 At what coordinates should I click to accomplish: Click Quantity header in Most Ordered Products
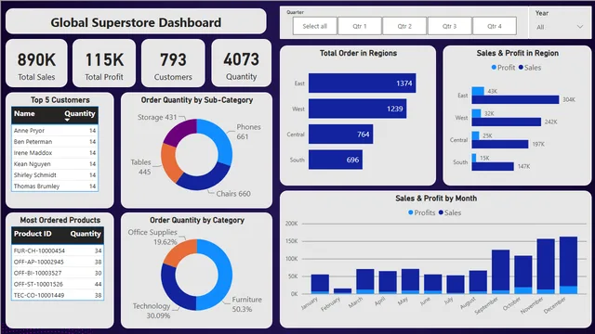coord(86,234)
